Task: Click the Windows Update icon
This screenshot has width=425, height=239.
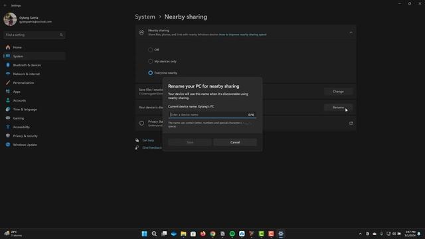Action: coord(8,145)
